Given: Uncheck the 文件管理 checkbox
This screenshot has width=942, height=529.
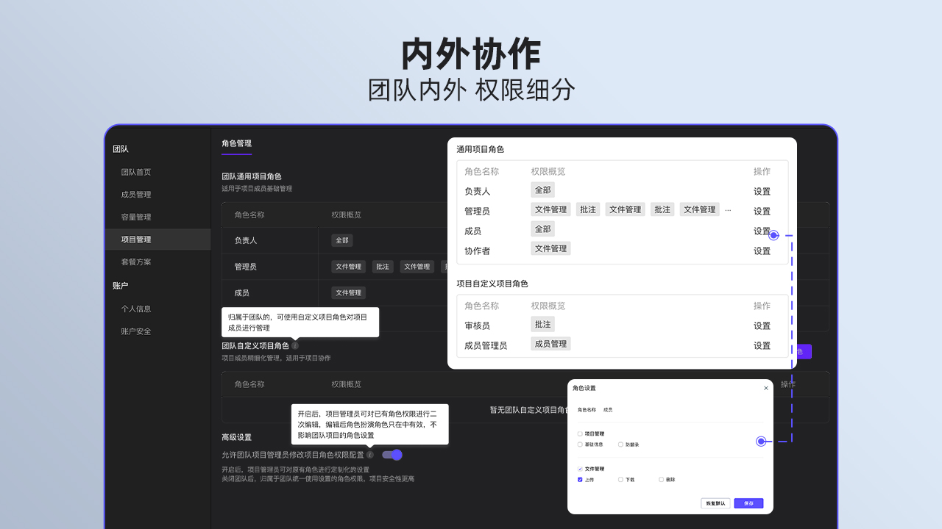Looking at the screenshot, I should [580, 469].
